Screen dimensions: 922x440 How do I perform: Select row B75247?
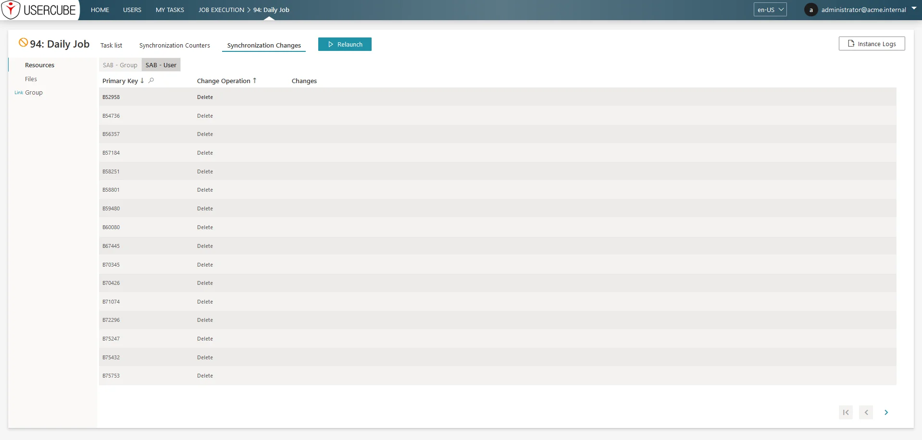(x=498, y=339)
